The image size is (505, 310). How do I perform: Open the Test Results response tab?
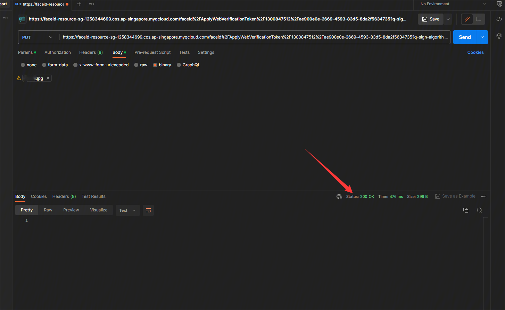pyautogui.click(x=93, y=196)
